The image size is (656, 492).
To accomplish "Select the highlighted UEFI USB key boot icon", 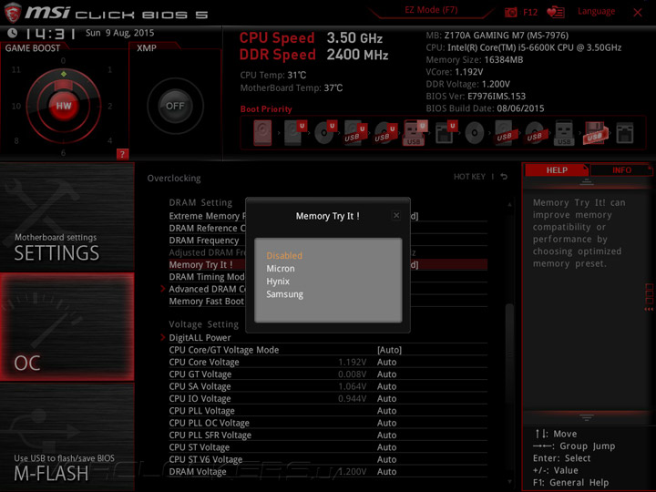I will [x=415, y=133].
